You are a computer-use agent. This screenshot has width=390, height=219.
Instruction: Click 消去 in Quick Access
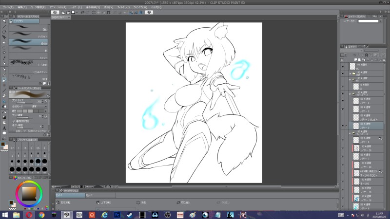141,202
